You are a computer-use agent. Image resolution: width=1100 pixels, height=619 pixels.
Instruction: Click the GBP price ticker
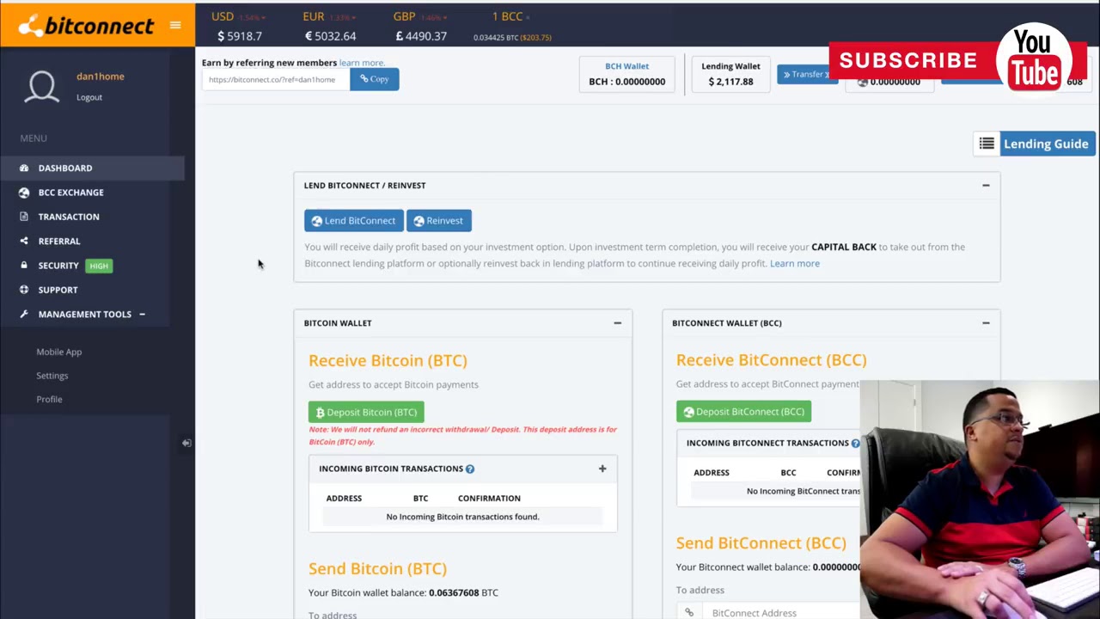coord(421,26)
